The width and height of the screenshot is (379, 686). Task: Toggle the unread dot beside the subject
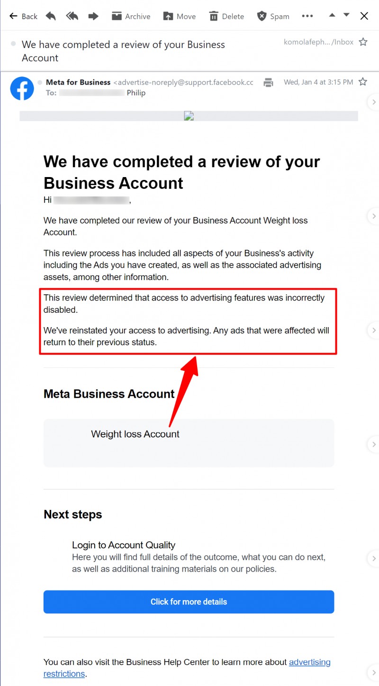pyautogui.click(x=14, y=43)
